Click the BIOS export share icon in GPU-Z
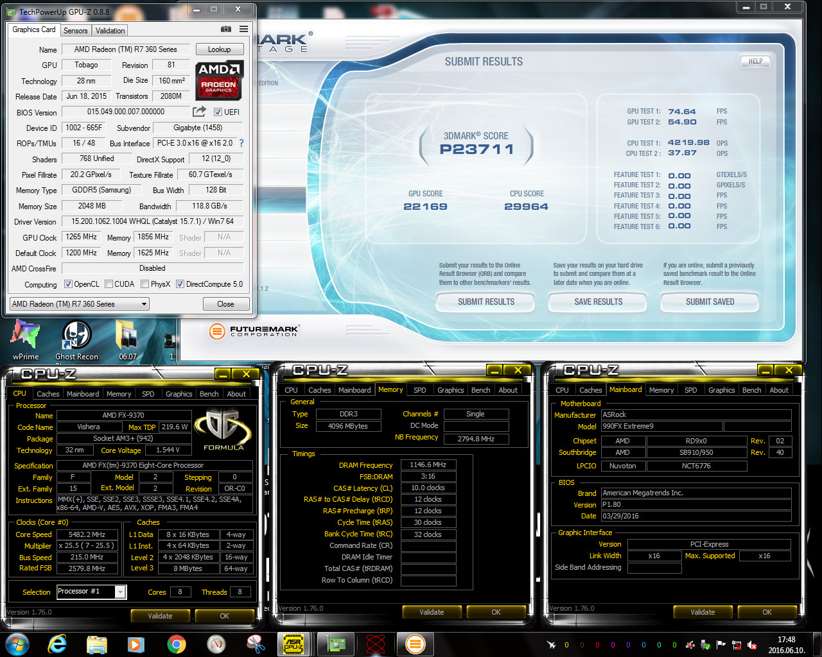Viewport: 822px width, 657px height. [200, 111]
